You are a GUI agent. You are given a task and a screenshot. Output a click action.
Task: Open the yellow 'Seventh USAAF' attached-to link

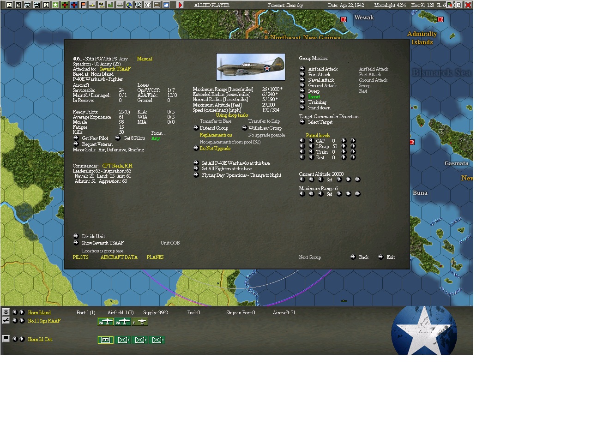115,69
